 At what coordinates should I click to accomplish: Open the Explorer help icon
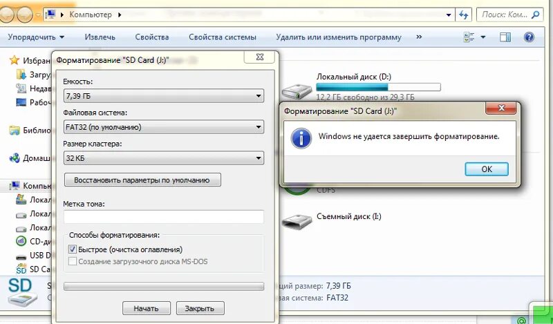click(x=529, y=37)
